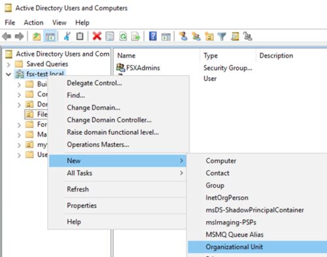This screenshot has width=327, height=257.
Task: Click the Create new user icon
Action: point(183,36)
